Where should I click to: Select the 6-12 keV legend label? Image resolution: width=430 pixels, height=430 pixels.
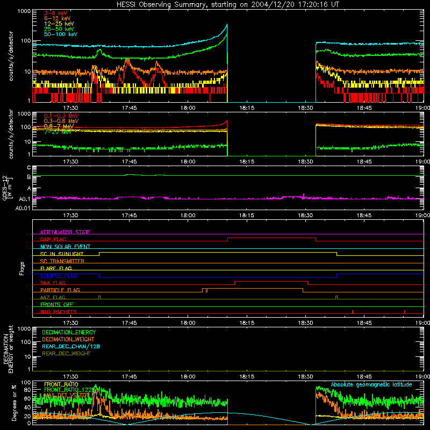[58, 18]
